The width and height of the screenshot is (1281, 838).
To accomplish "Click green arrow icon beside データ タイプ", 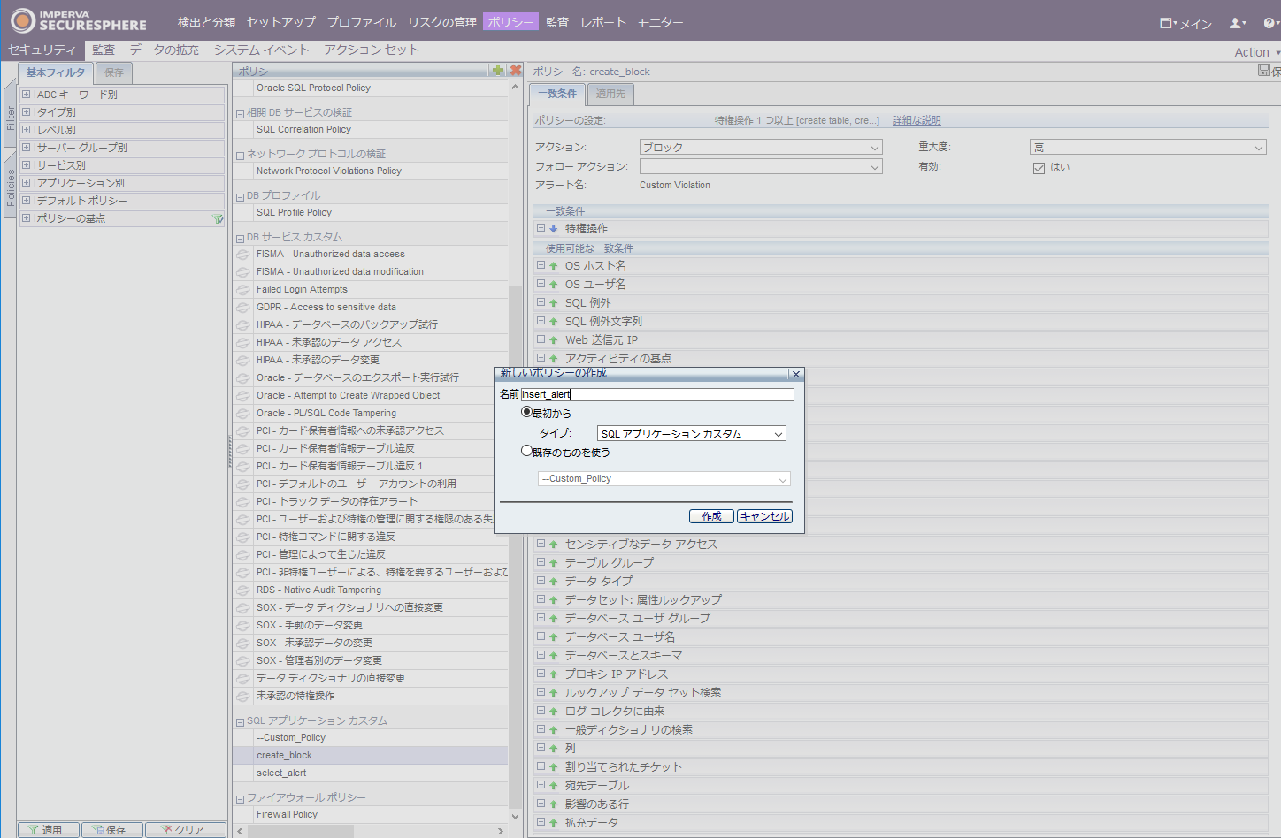I will tap(554, 582).
